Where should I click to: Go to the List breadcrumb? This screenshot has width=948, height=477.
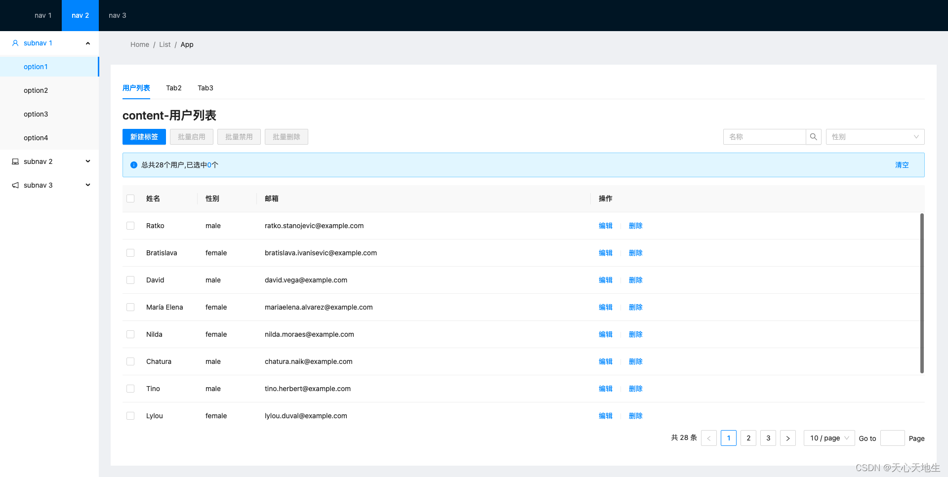165,44
